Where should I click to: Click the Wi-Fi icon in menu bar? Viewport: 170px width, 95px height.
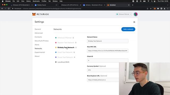[148, 1]
